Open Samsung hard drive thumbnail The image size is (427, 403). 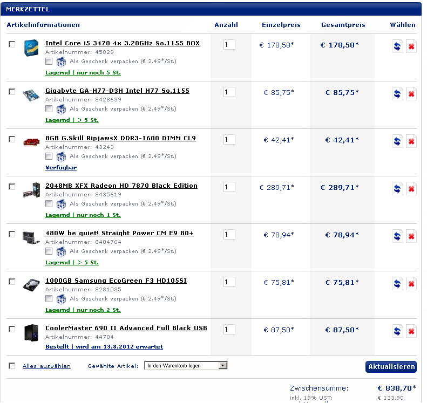pyautogui.click(x=31, y=285)
